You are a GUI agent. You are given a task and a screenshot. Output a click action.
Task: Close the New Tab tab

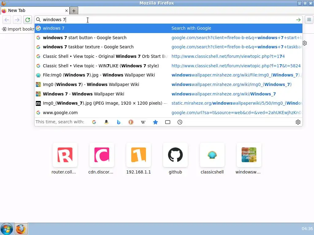67,11
